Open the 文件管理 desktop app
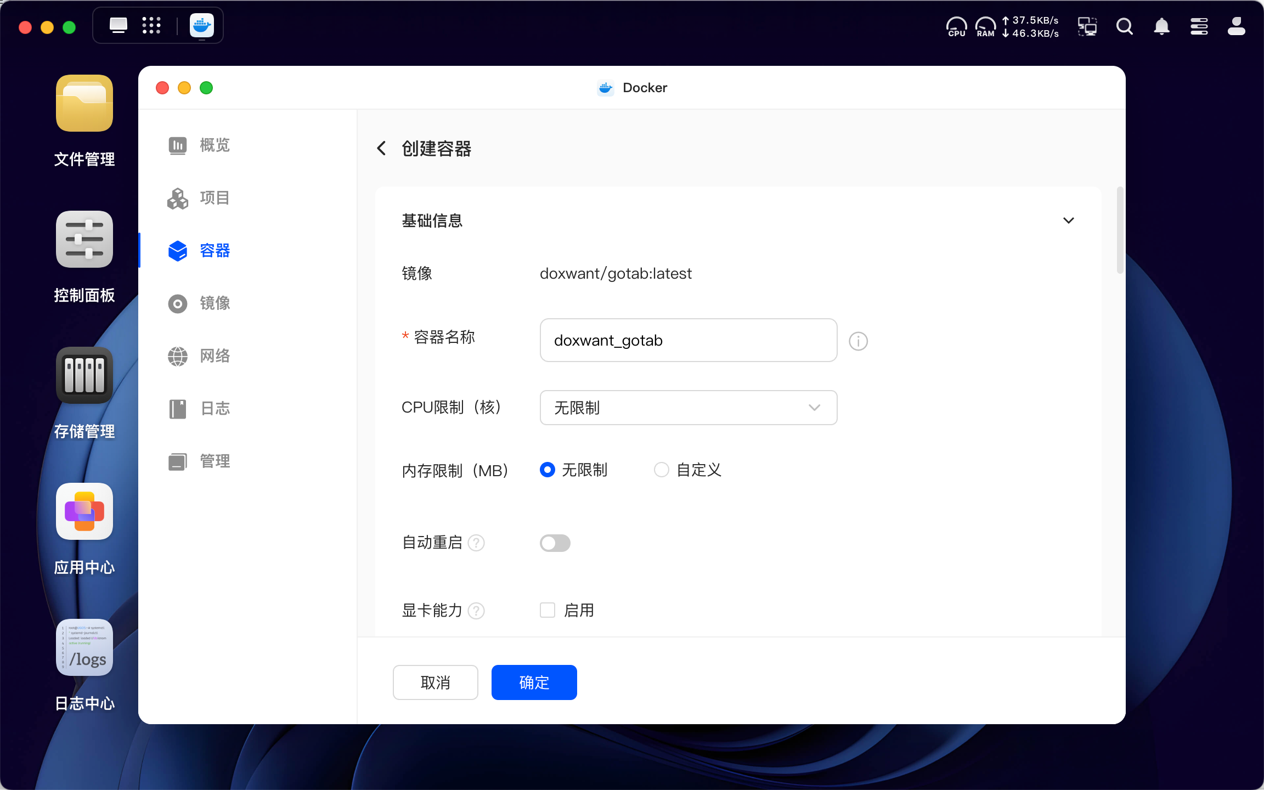The width and height of the screenshot is (1264, 790). (84, 103)
